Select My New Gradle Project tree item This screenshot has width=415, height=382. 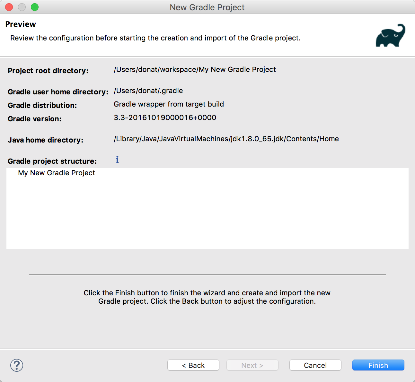pyautogui.click(x=57, y=173)
